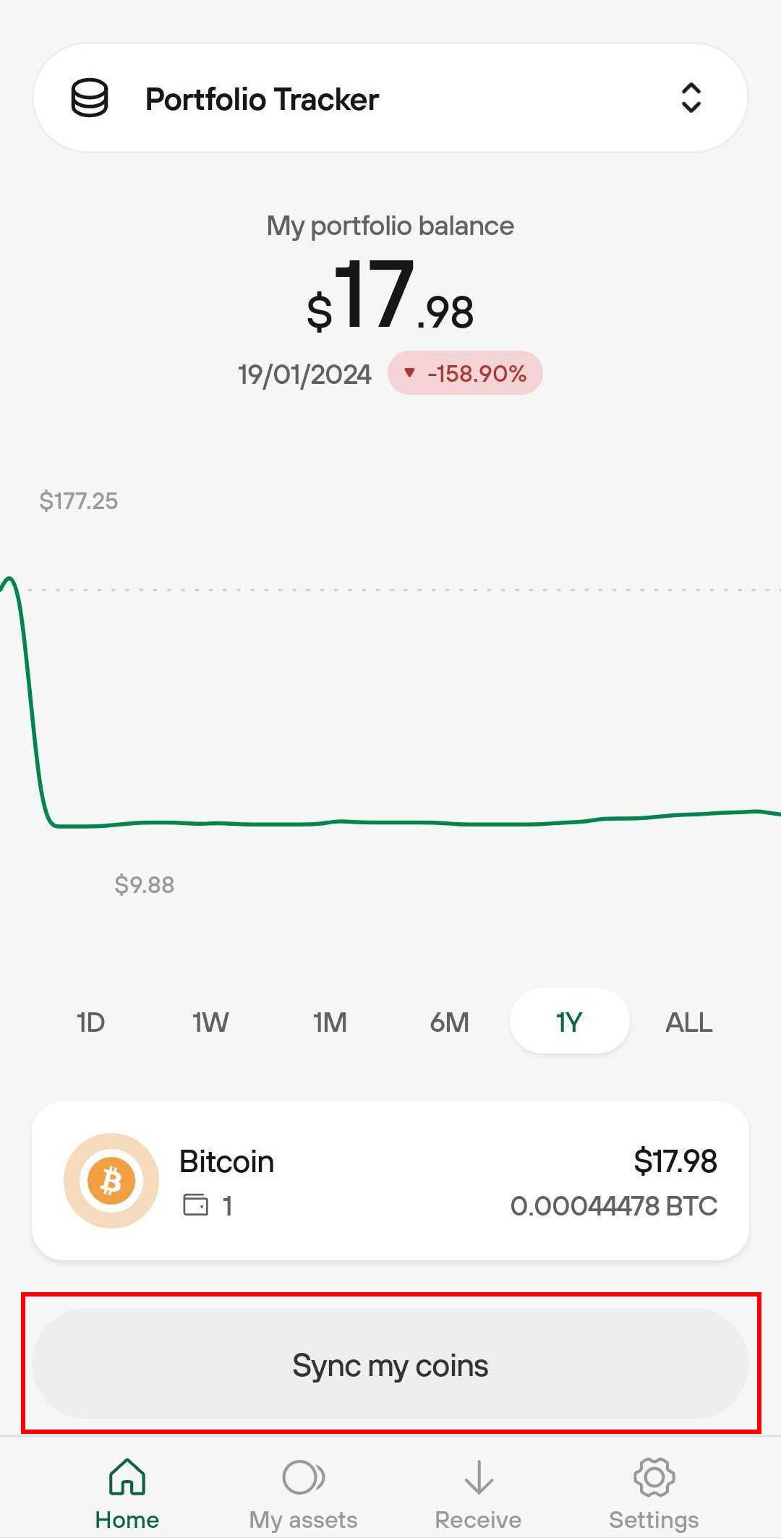Open the Bitcoin $17.98 asset card
Image resolution: width=781 pixels, height=1538 pixels.
pyautogui.click(x=390, y=1181)
